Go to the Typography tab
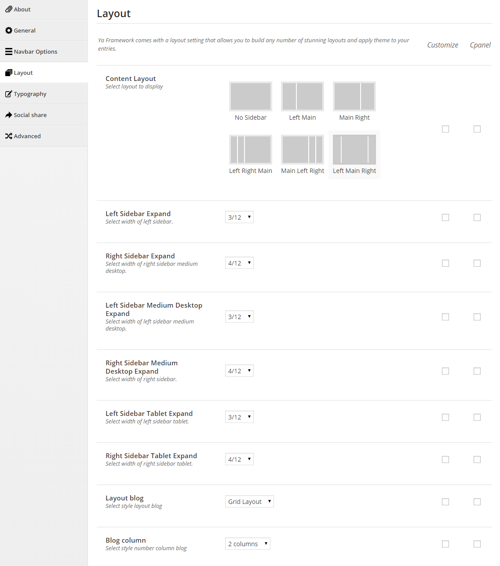This screenshot has width=500, height=566. [44, 94]
